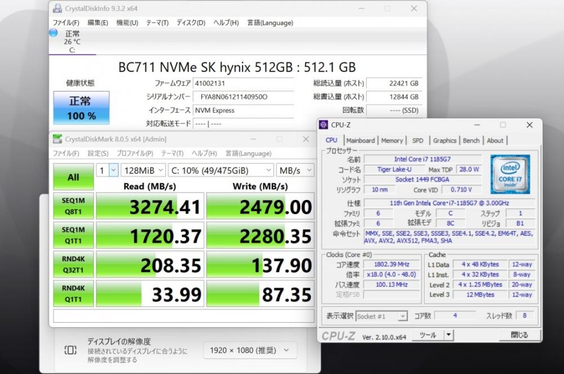This screenshot has width=564, height=374.
Task: Click the 総書込量 value 12844 GB
Action: 394,97
